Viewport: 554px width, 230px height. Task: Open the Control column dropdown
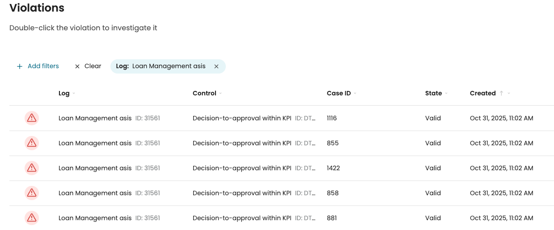click(220, 94)
